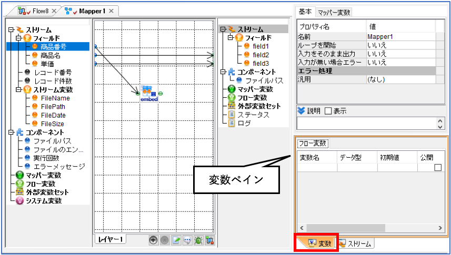Collapse the output ストリーム root node
Viewport: 451px width, 255px height.
click(x=223, y=29)
